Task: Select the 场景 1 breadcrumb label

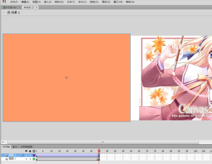Action: tap(15, 12)
